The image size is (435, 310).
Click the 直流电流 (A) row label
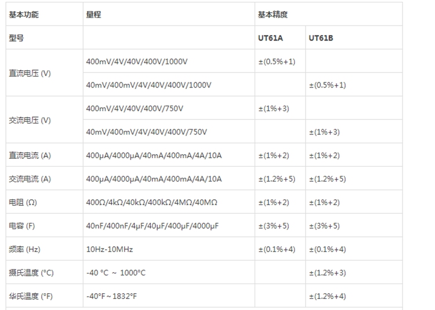30,155
